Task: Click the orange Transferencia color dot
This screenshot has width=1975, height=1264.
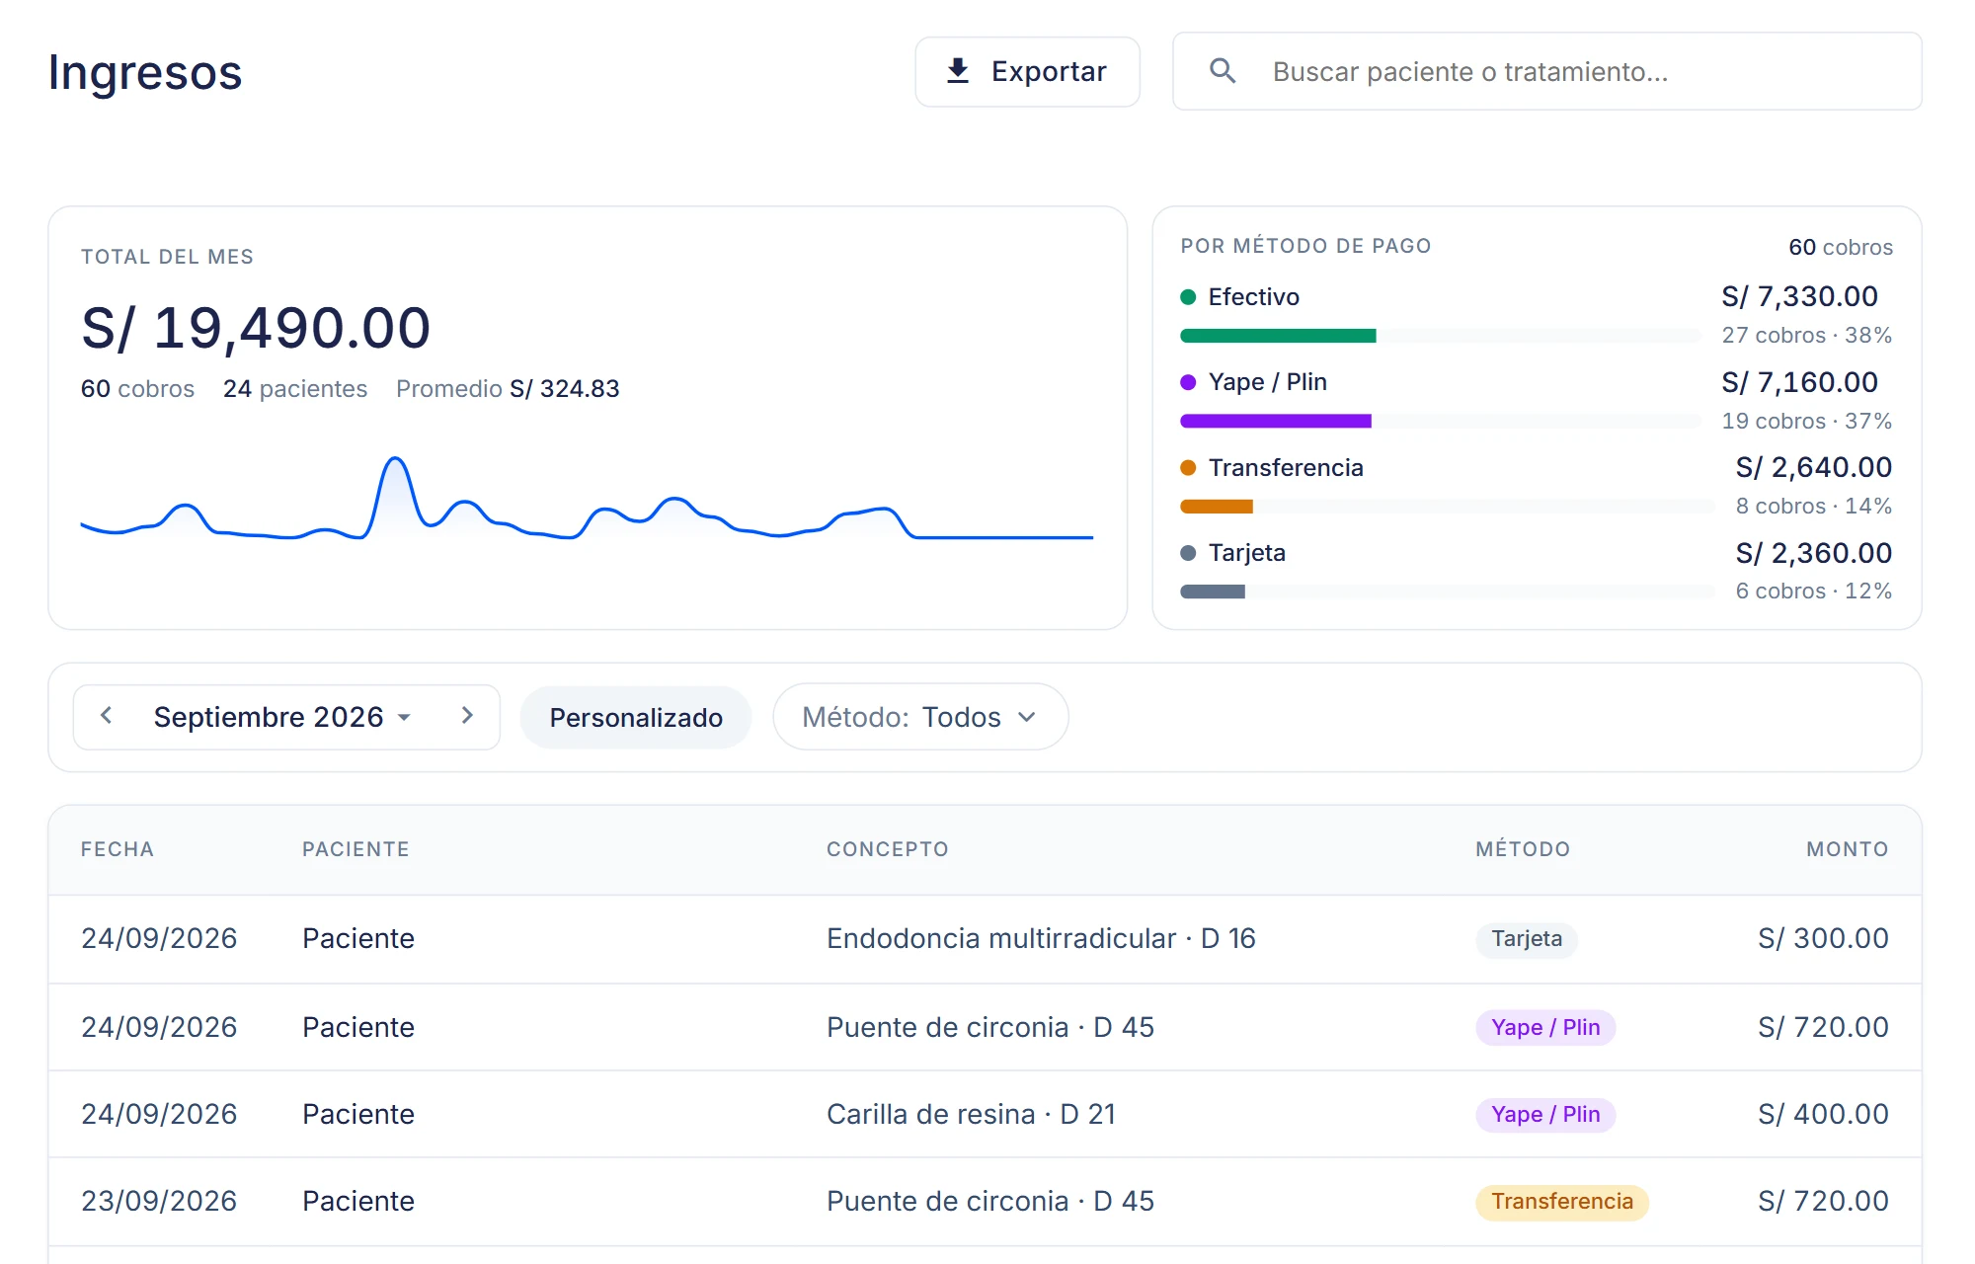Action: [1188, 468]
